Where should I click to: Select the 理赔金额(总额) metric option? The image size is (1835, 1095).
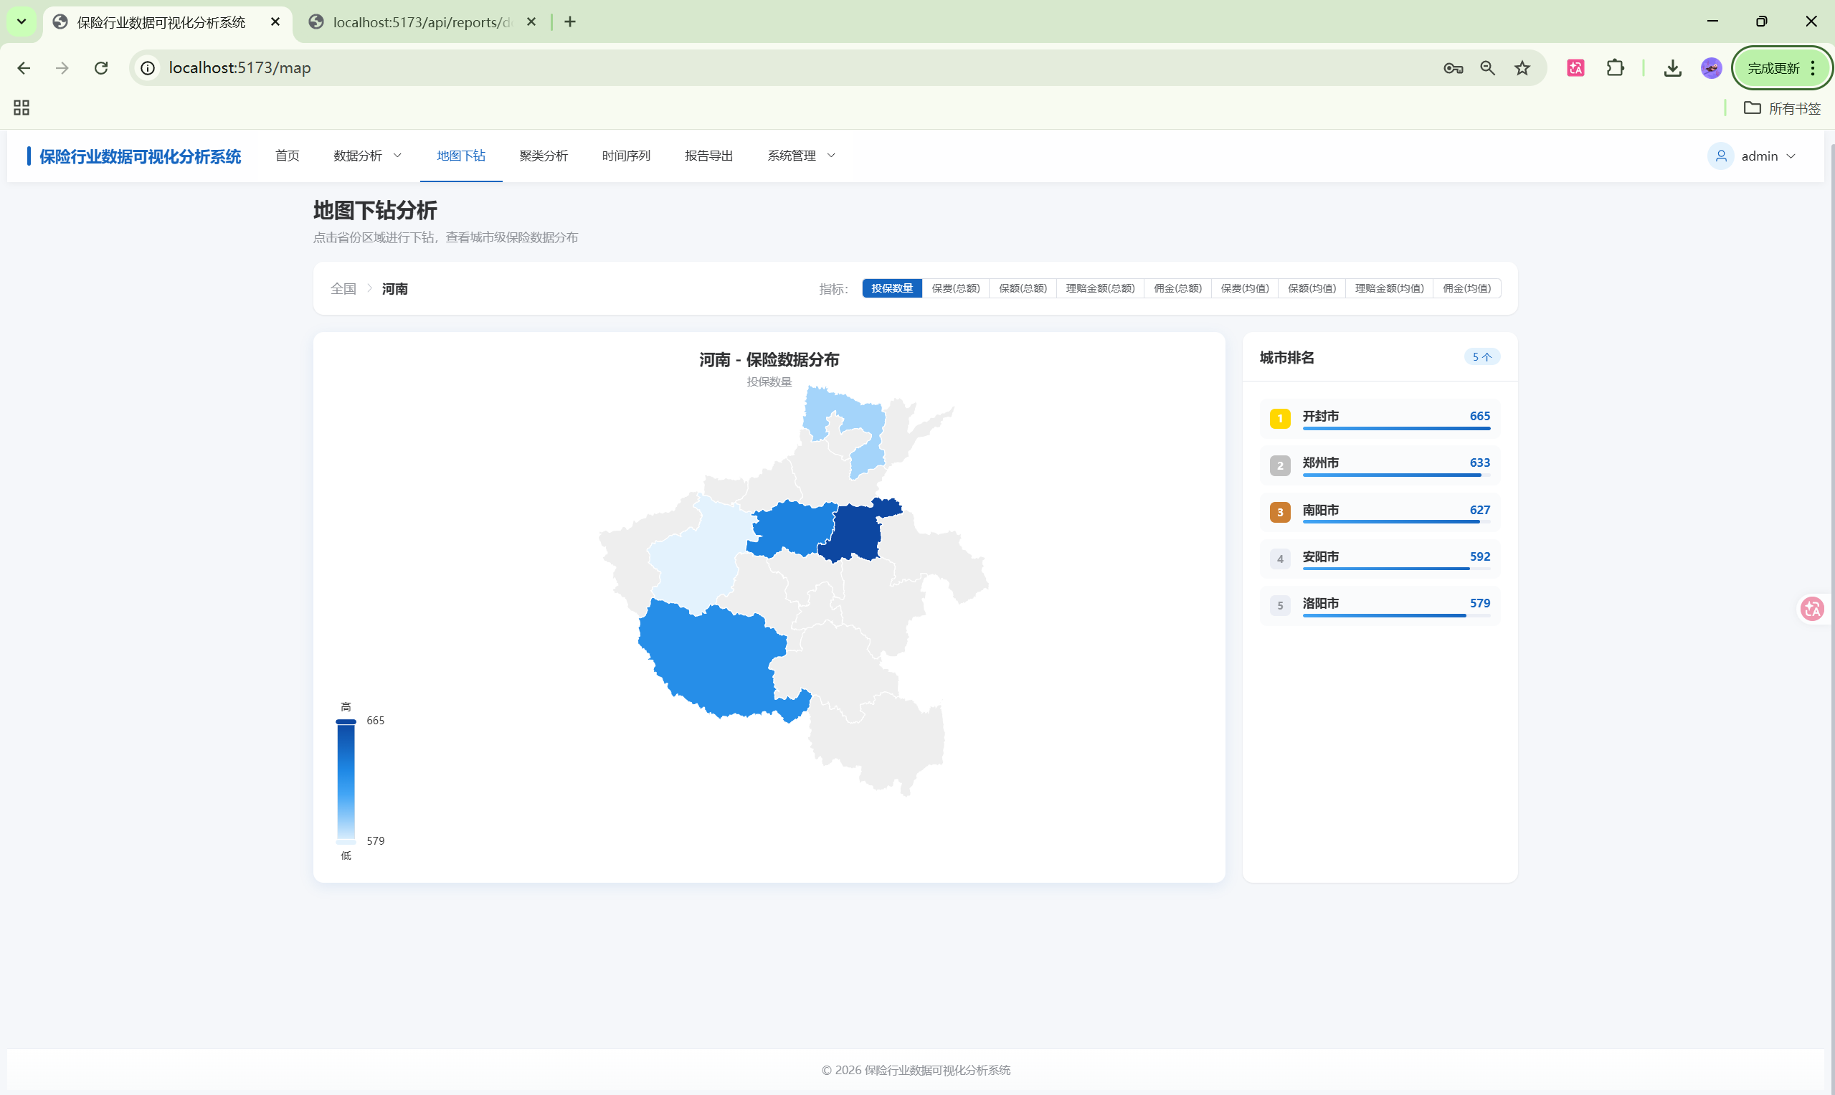coord(1099,288)
